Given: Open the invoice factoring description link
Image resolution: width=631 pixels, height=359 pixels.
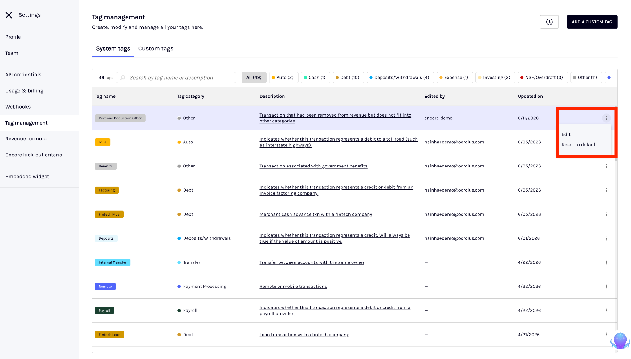Looking at the screenshot, I should pyautogui.click(x=336, y=190).
